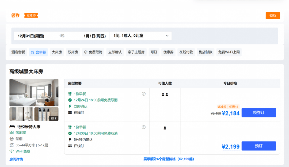
Task: Click the 立减15 coupon tag
Action: click(x=31, y=16)
